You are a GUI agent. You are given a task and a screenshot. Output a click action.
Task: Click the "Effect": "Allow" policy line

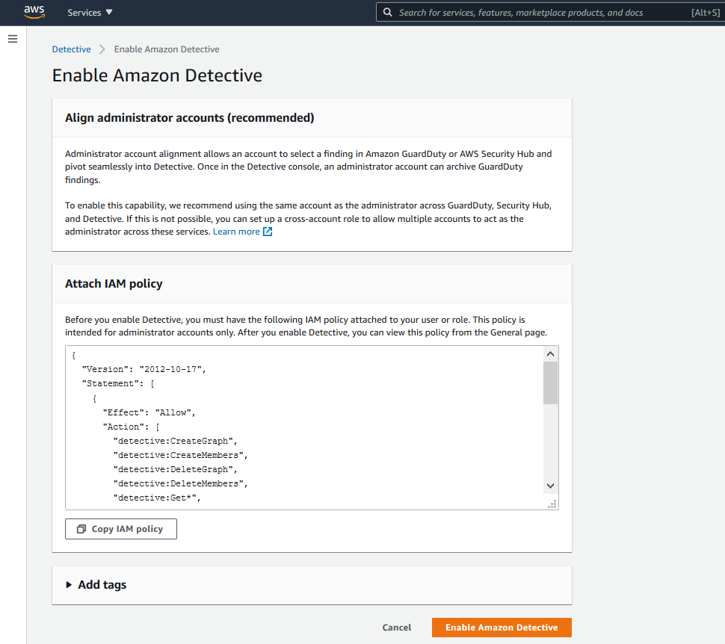coord(149,412)
